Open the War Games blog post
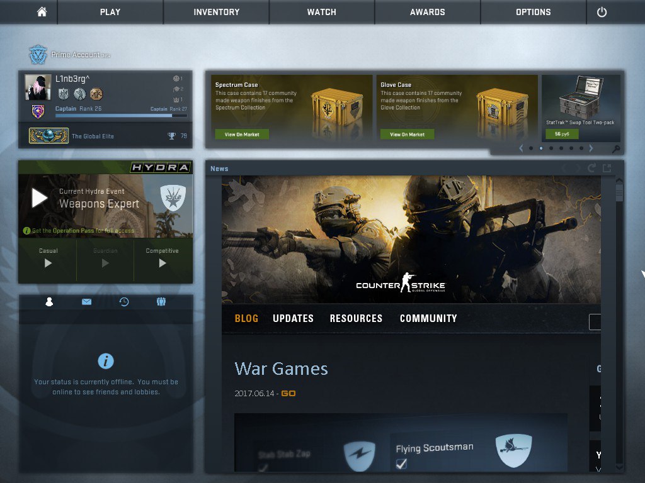The image size is (645, 483). pos(282,369)
